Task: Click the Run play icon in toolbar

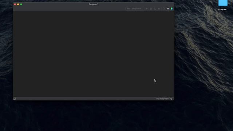Action: click(x=147, y=9)
